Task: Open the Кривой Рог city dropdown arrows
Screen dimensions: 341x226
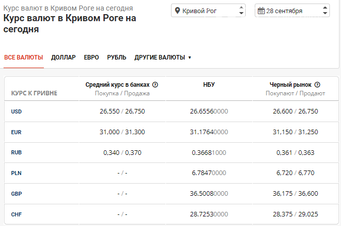Action: [x=241, y=11]
